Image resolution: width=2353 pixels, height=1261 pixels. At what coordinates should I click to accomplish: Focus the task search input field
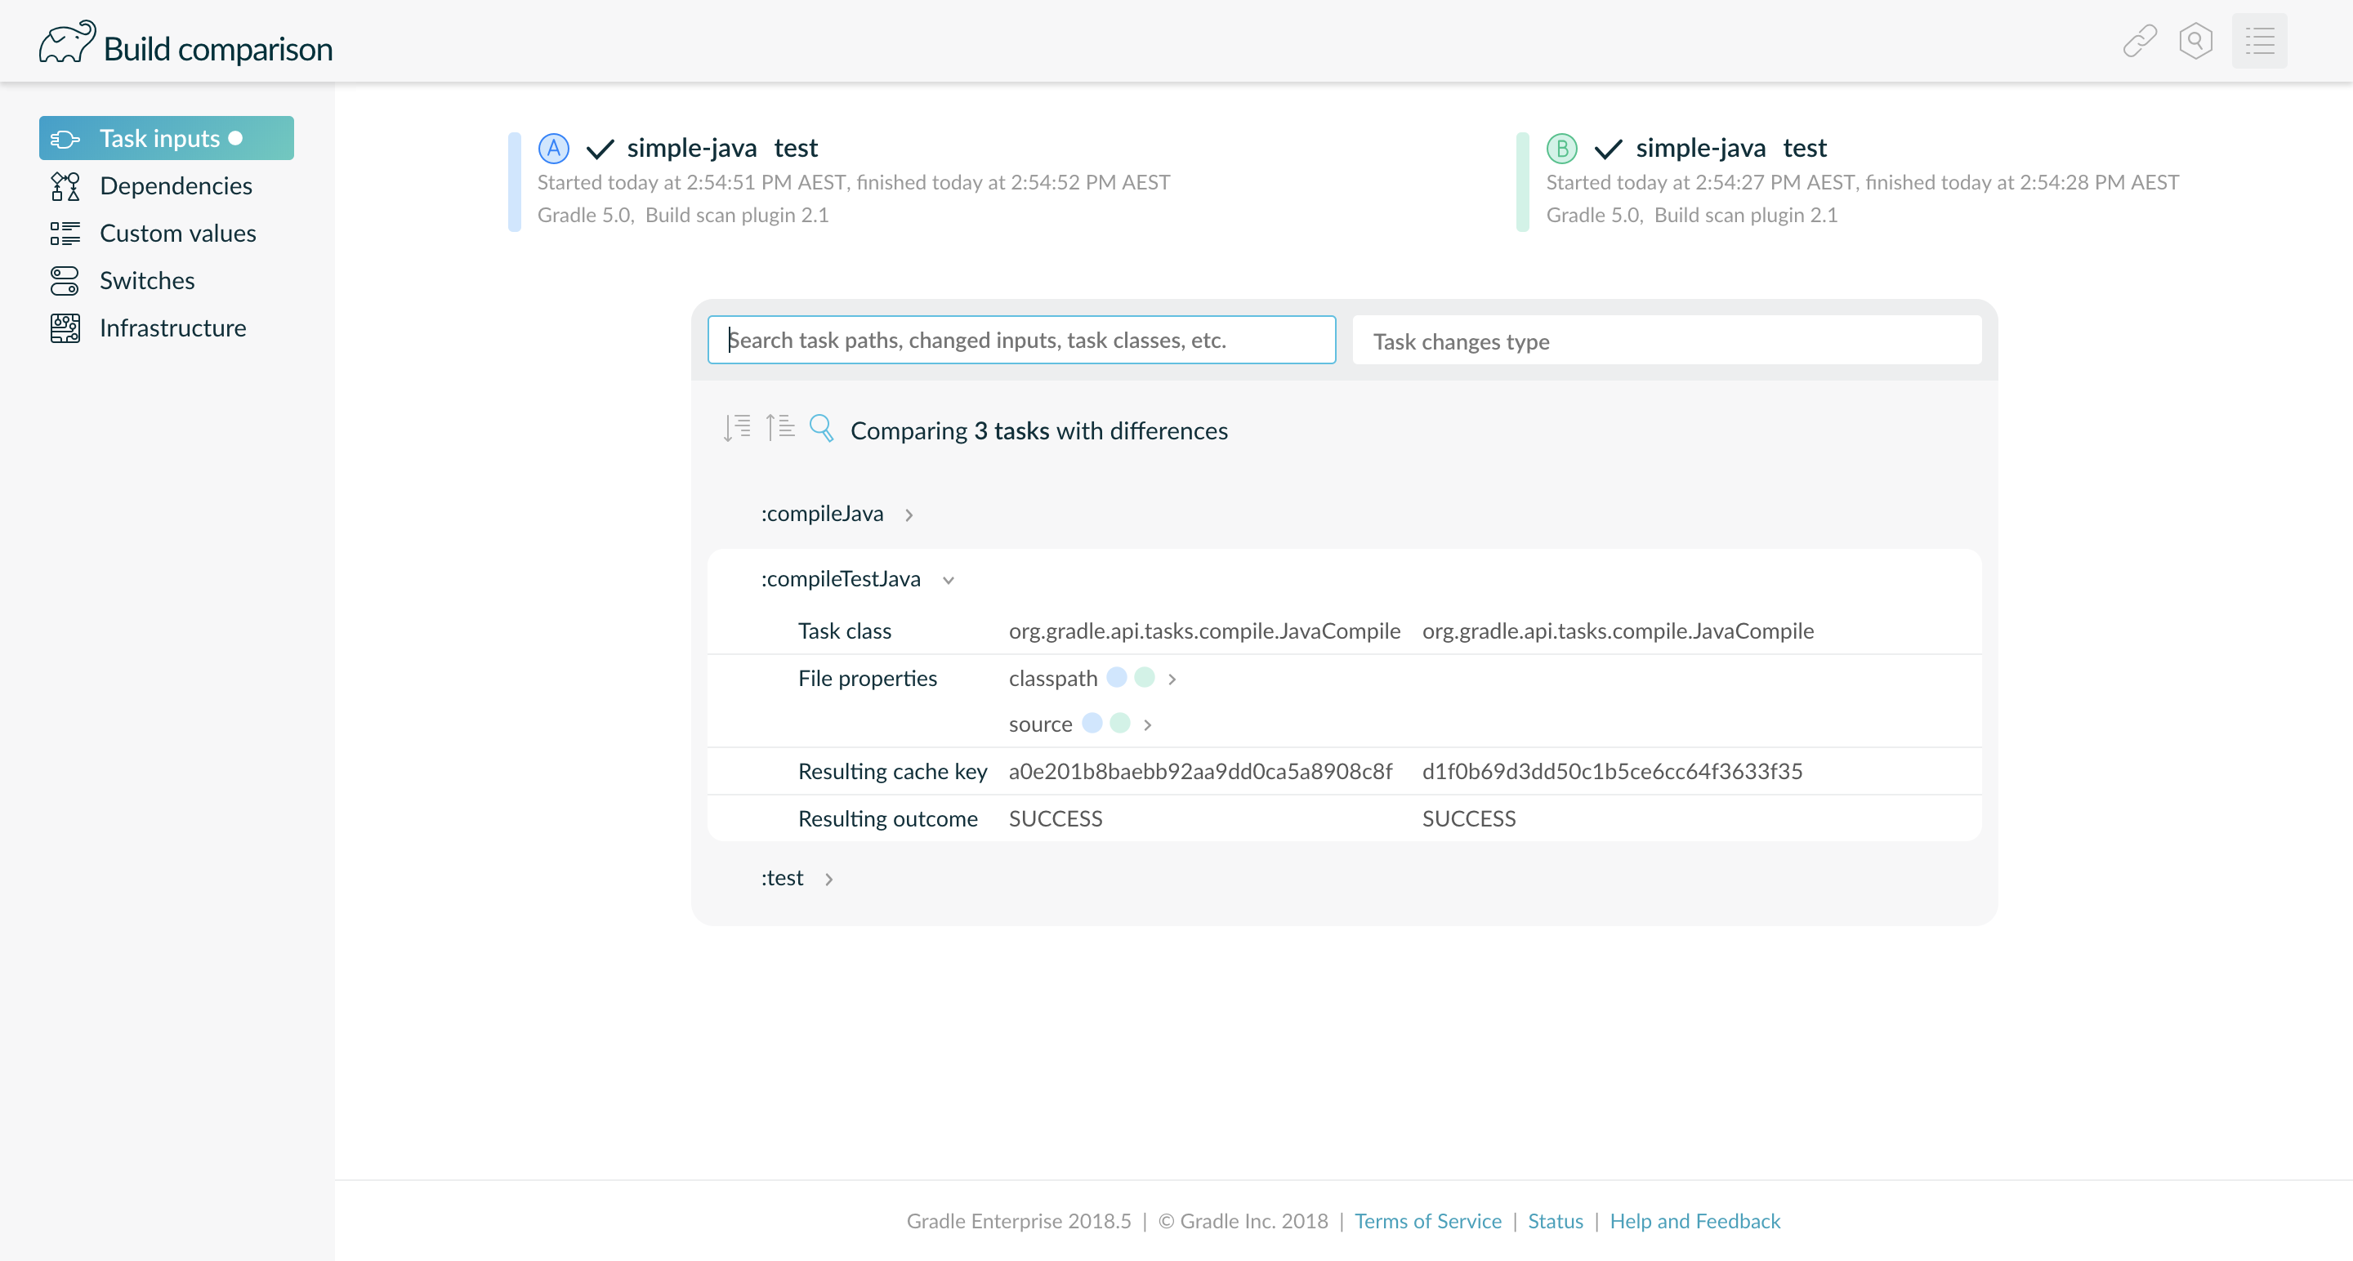pyautogui.click(x=1021, y=340)
